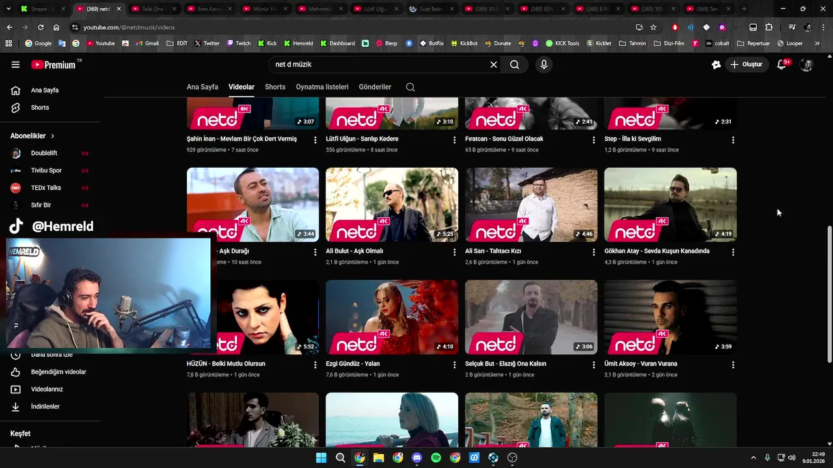Screen dimensions: 833x468
Task: Open the Dizi-Film bookmarks folder
Action: tap(670, 43)
